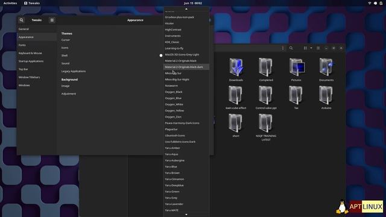386x217 pixels.
Task: Open Keyboard & Mouse settings section
Action: click(37, 53)
